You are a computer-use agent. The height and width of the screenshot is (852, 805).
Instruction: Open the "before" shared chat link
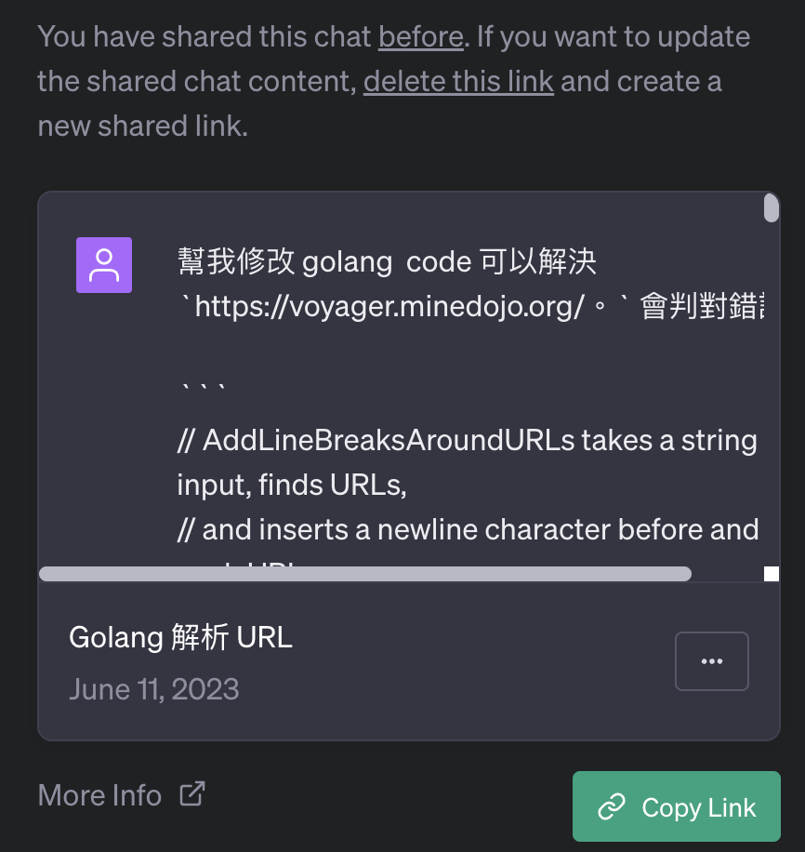pyautogui.click(x=421, y=37)
